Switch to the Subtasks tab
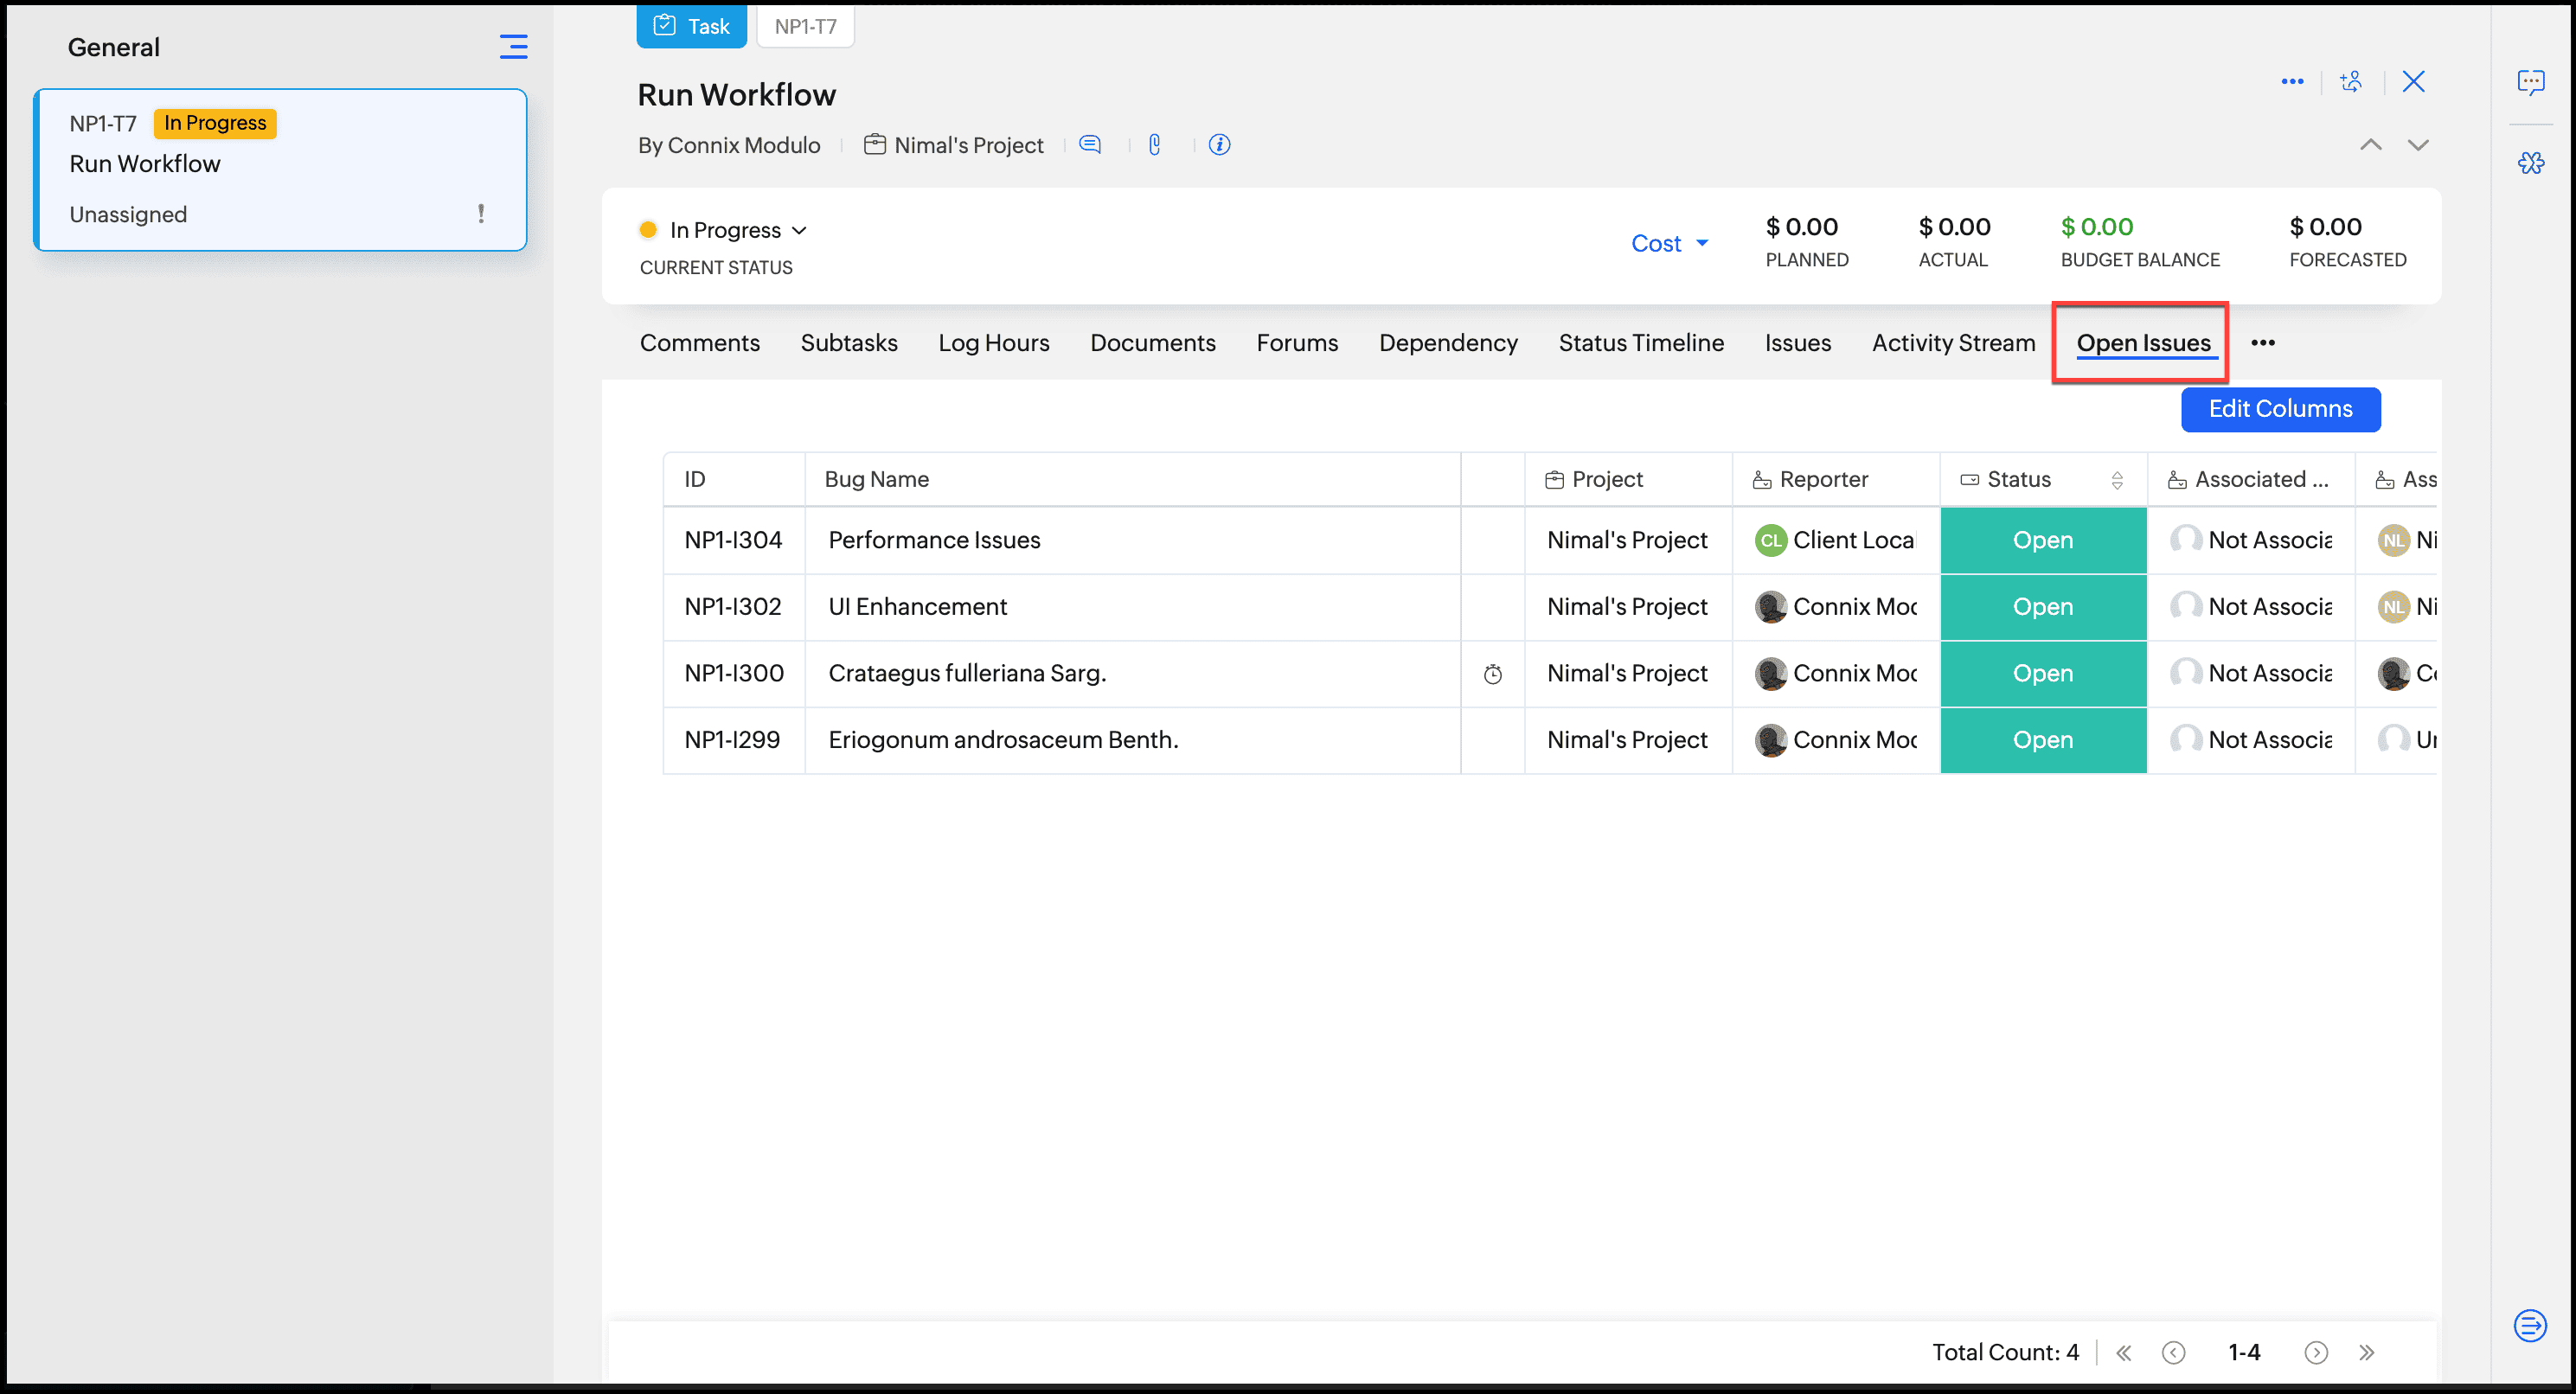Screen dimensions: 2576x1394 pos(848,343)
